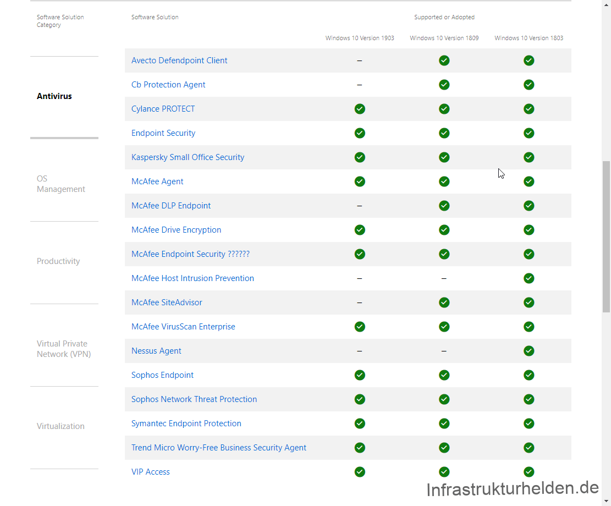Image resolution: width=611 pixels, height=506 pixels.
Task: Click the scrollbar down arrow
Action: tap(606, 501)
